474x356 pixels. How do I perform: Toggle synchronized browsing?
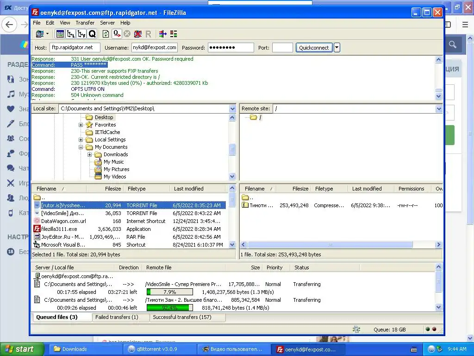click(163, 34)
